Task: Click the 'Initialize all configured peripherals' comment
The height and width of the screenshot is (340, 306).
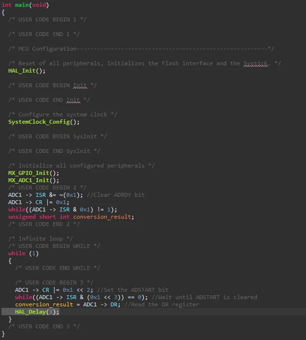Action: pyautogui.click(x=81, y=166)
